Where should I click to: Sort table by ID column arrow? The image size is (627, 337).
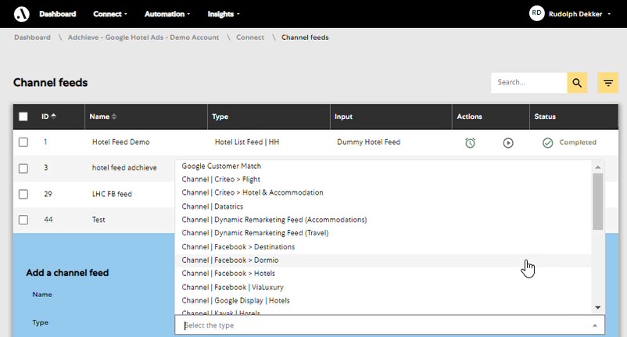pos(54,117)
